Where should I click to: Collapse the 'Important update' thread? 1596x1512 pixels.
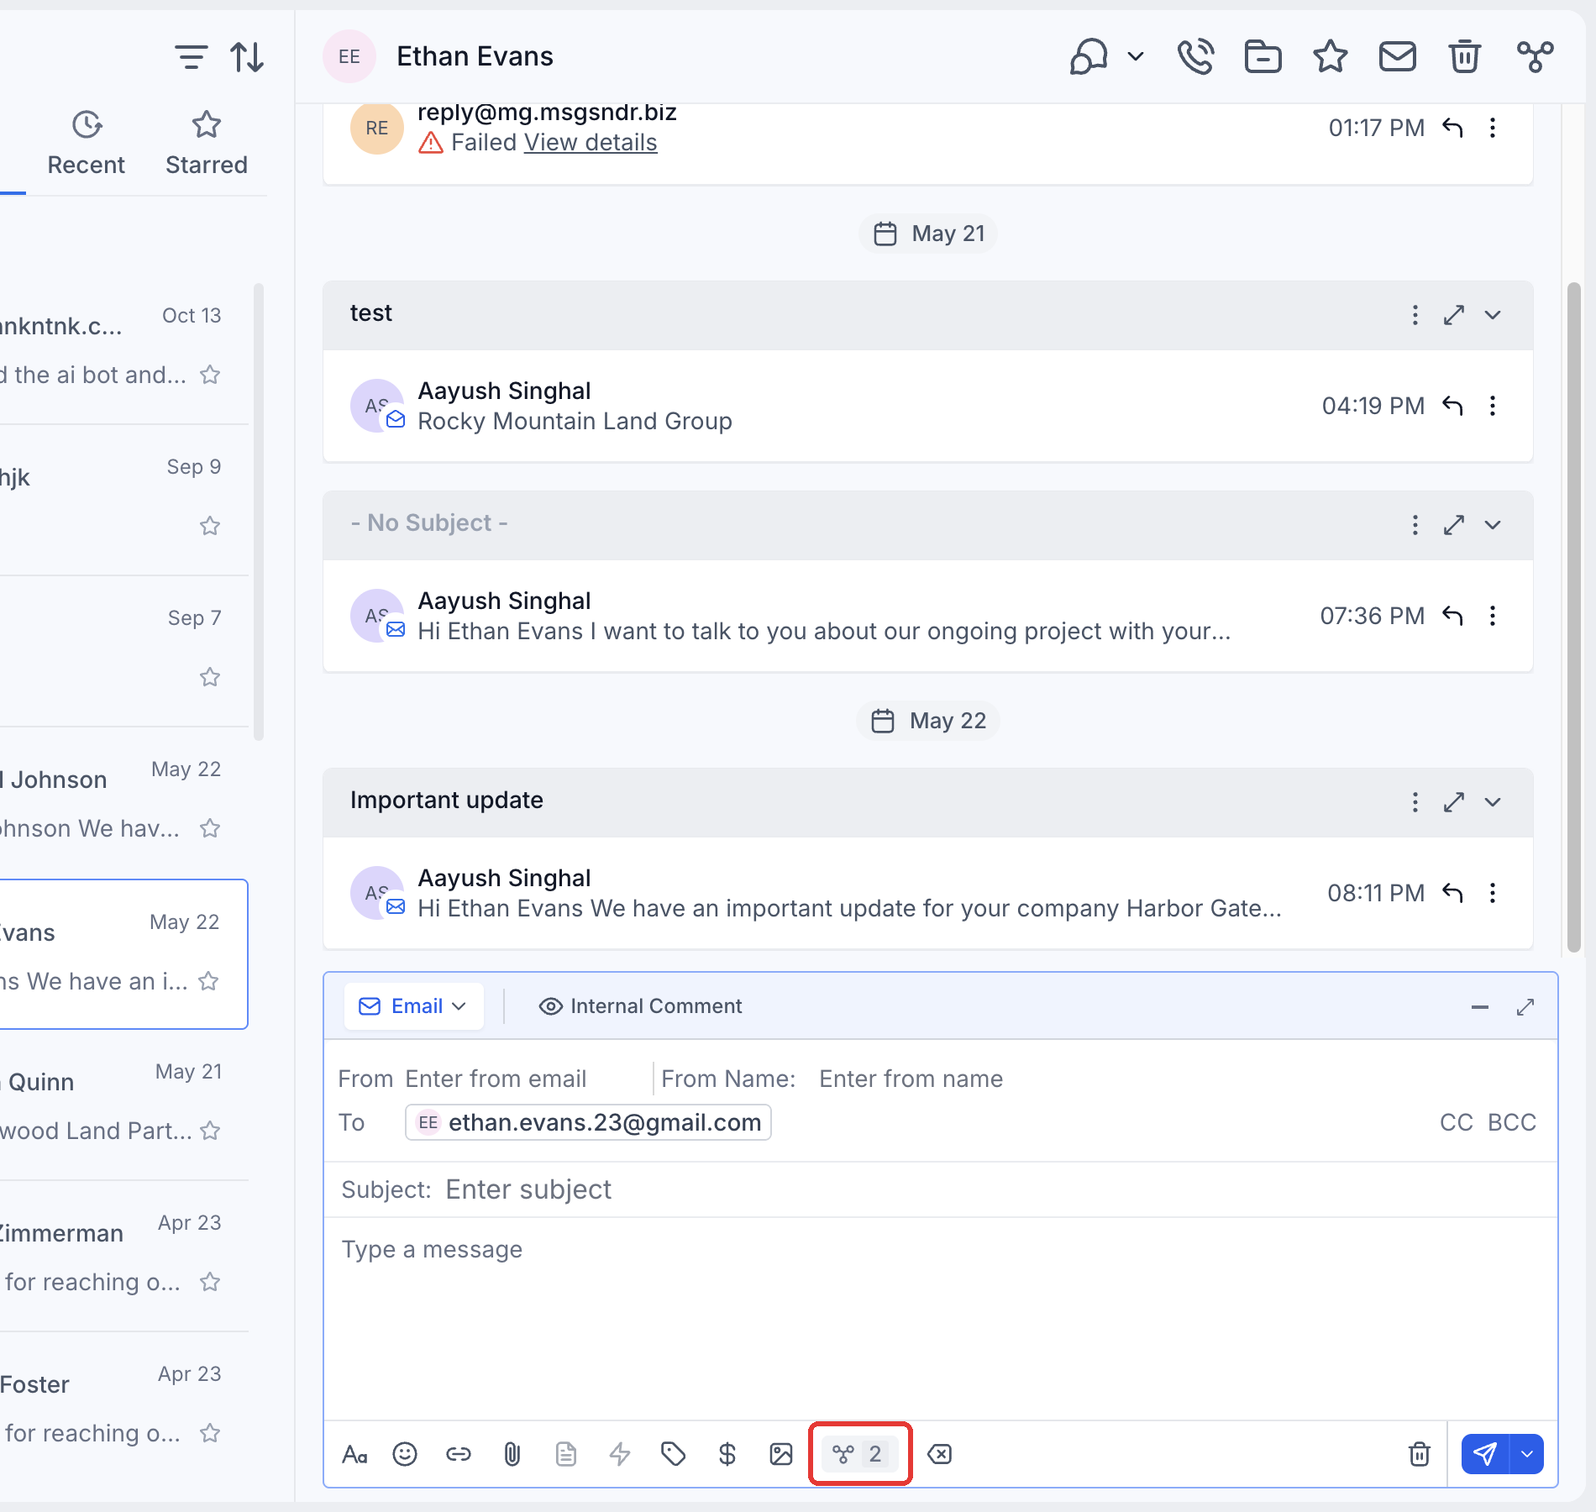pos(1493,802)
